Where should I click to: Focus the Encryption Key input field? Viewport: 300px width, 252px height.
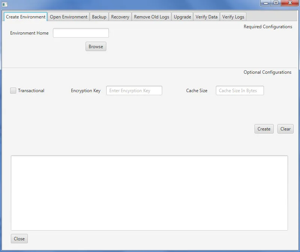tap(134, 90)
